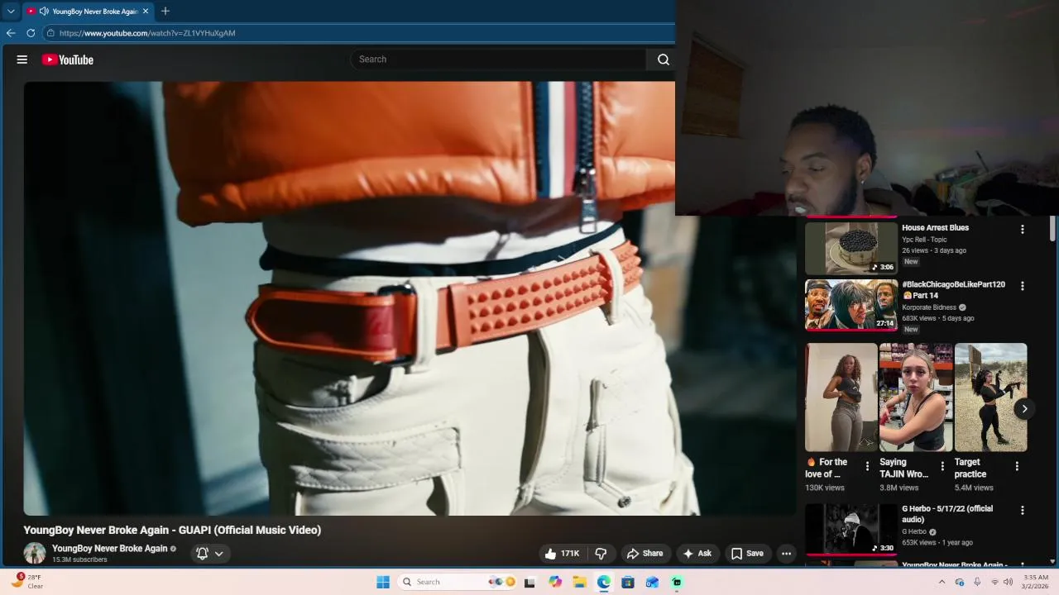Expand the subscription notification dropdown chevron

pyautogui.click(x=219, y=554)
